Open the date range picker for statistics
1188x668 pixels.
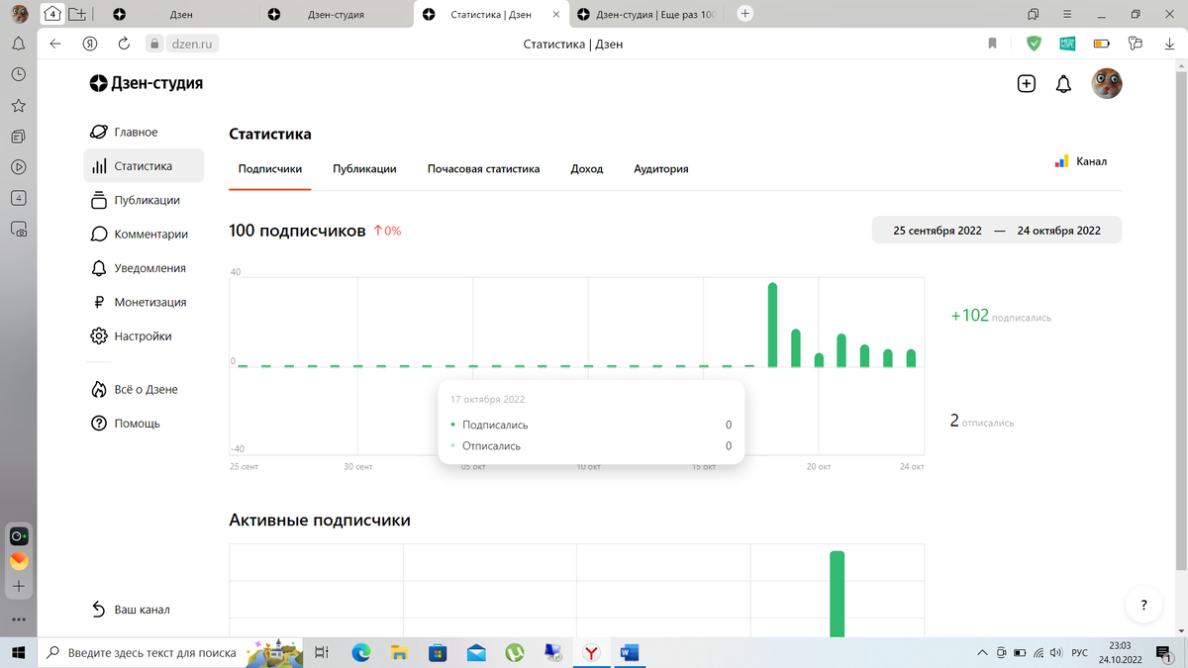click(x=996, y=229)
